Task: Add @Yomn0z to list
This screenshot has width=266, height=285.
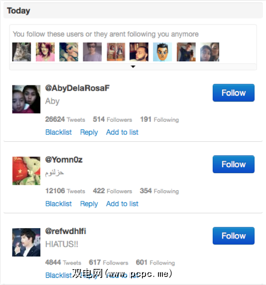Action: click(122, 204)
